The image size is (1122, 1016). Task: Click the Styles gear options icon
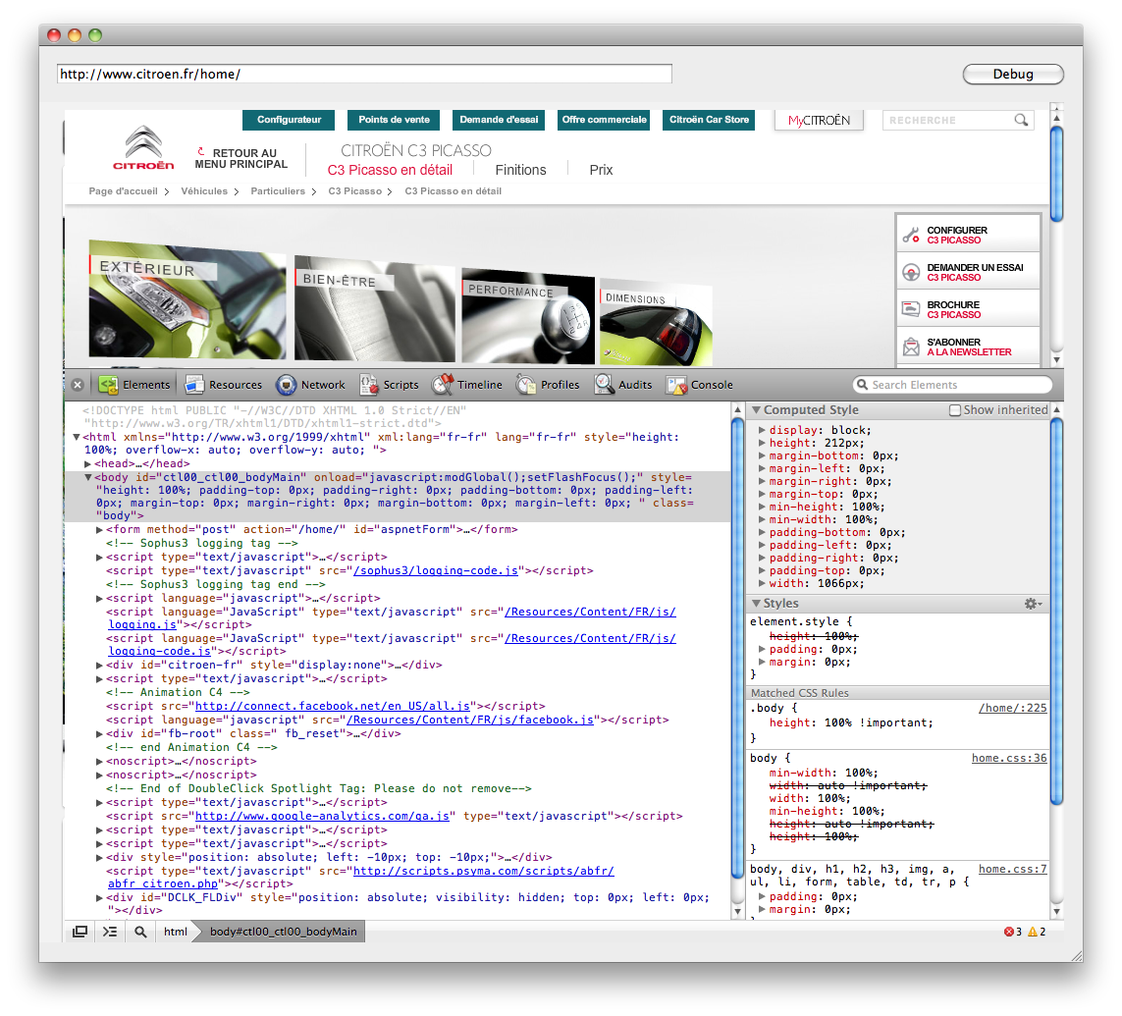pyautogui.click(x=1032, y=604)
